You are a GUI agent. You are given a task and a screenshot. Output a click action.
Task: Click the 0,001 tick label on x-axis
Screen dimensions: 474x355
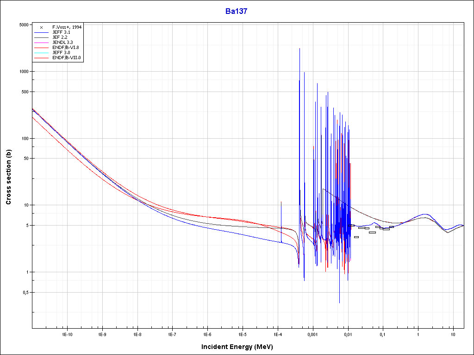[x=312, y=334]
